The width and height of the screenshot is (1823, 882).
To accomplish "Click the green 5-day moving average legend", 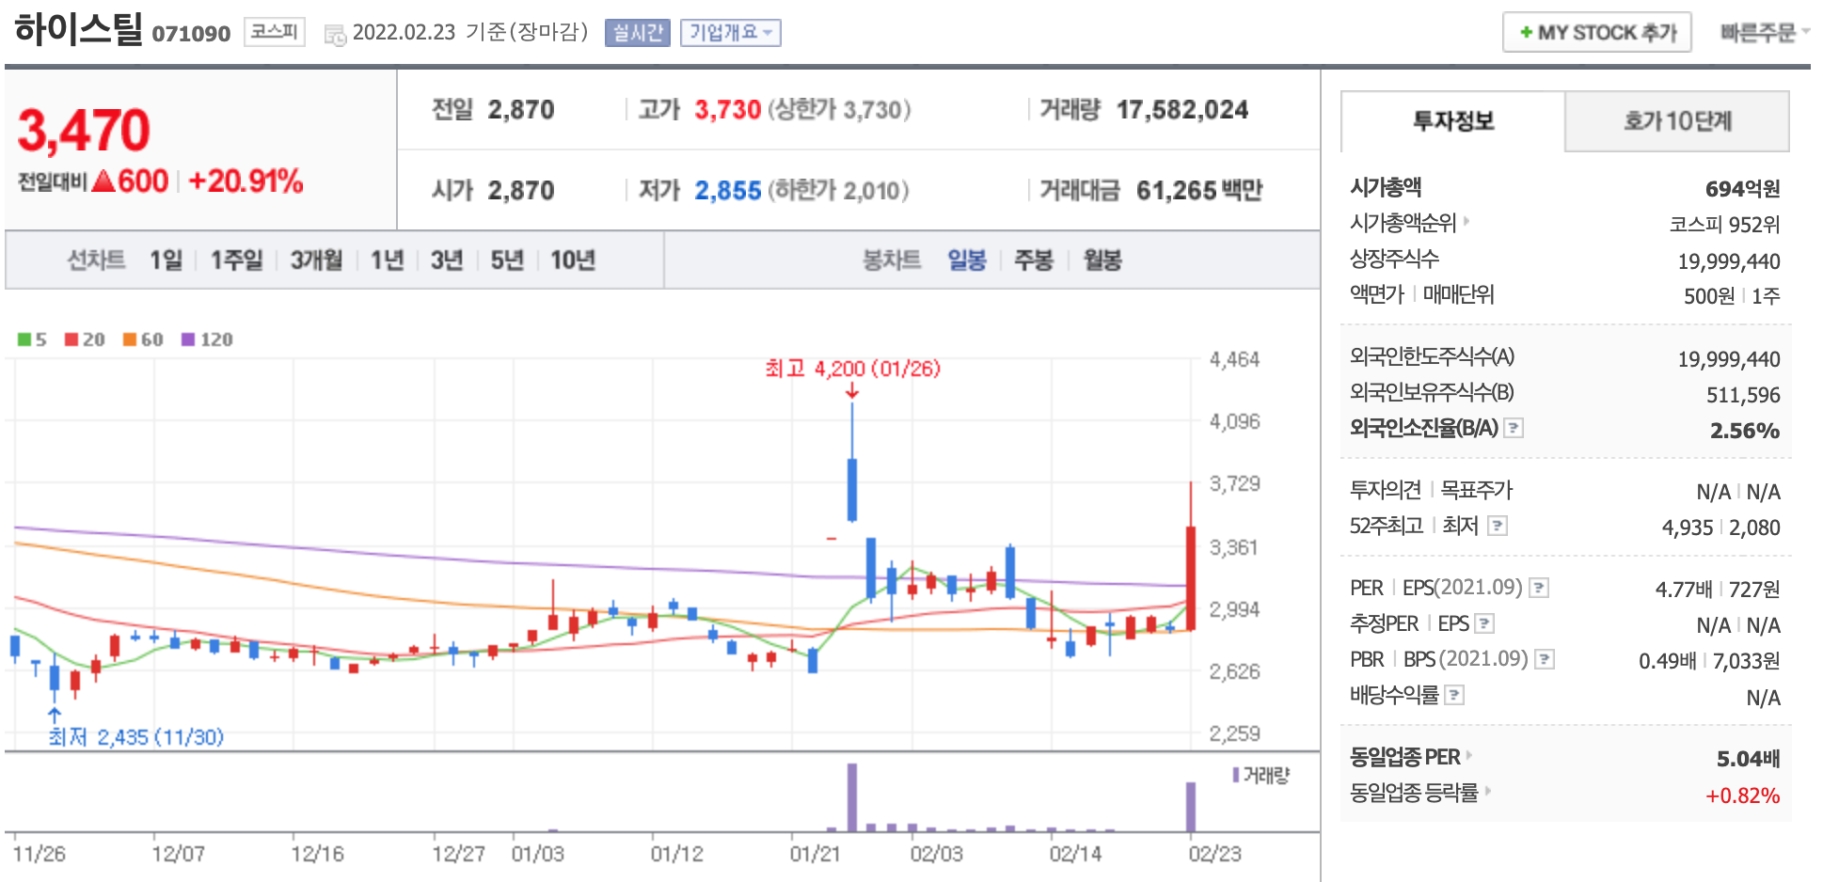I will pyautogui.click(x=32, y=339).
